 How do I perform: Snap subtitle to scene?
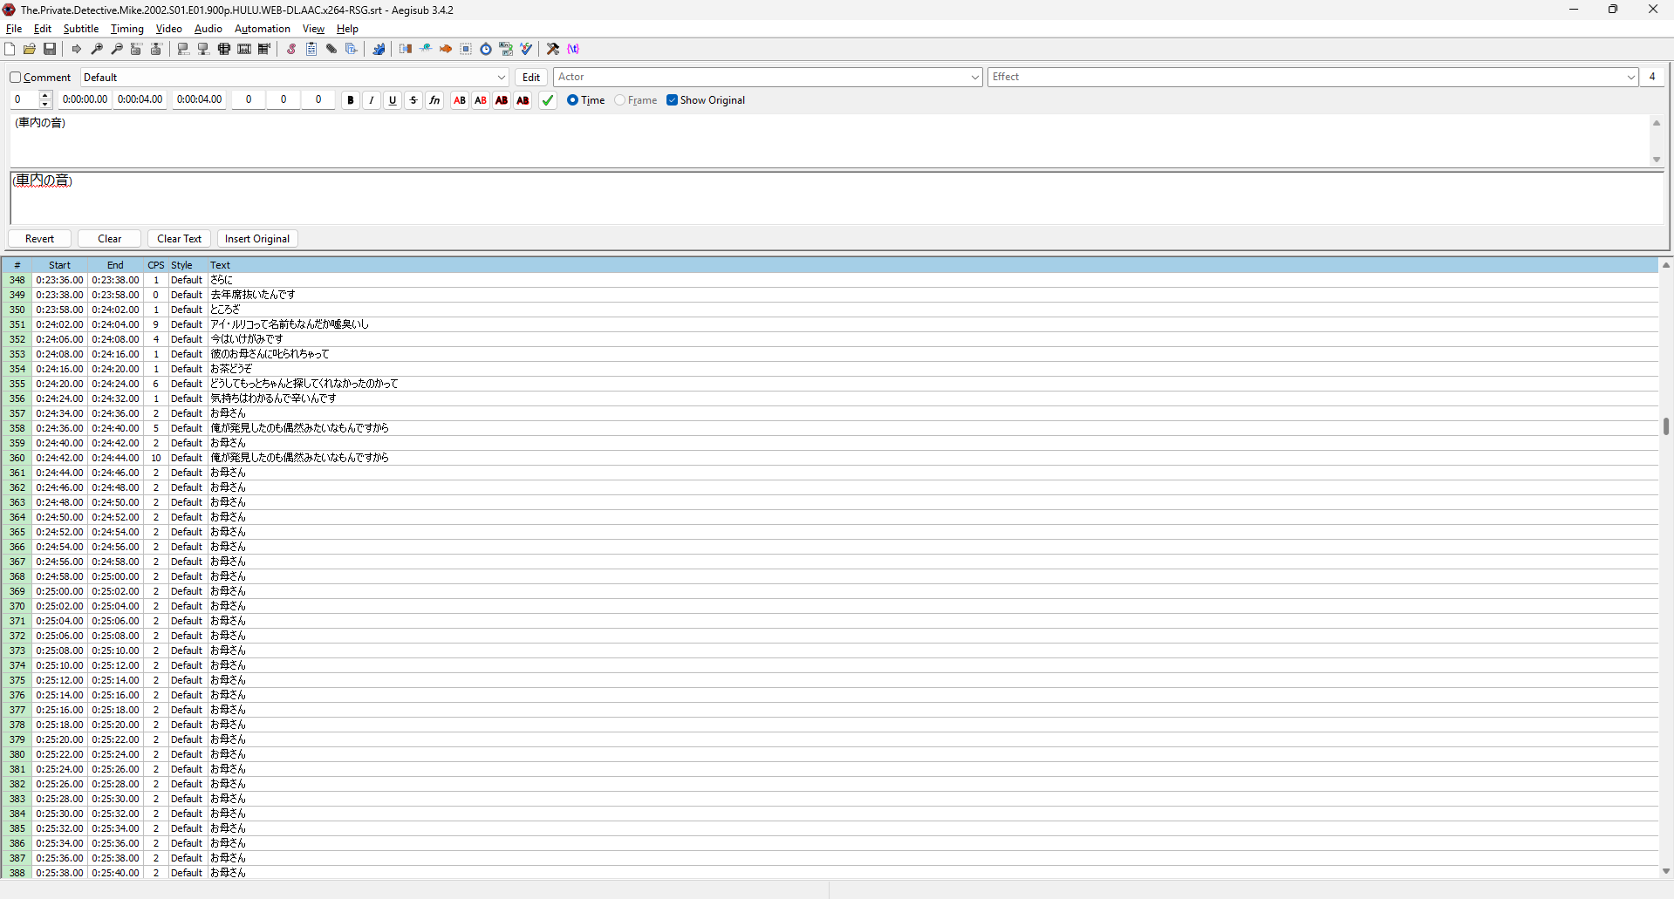(x=244, y=49)
